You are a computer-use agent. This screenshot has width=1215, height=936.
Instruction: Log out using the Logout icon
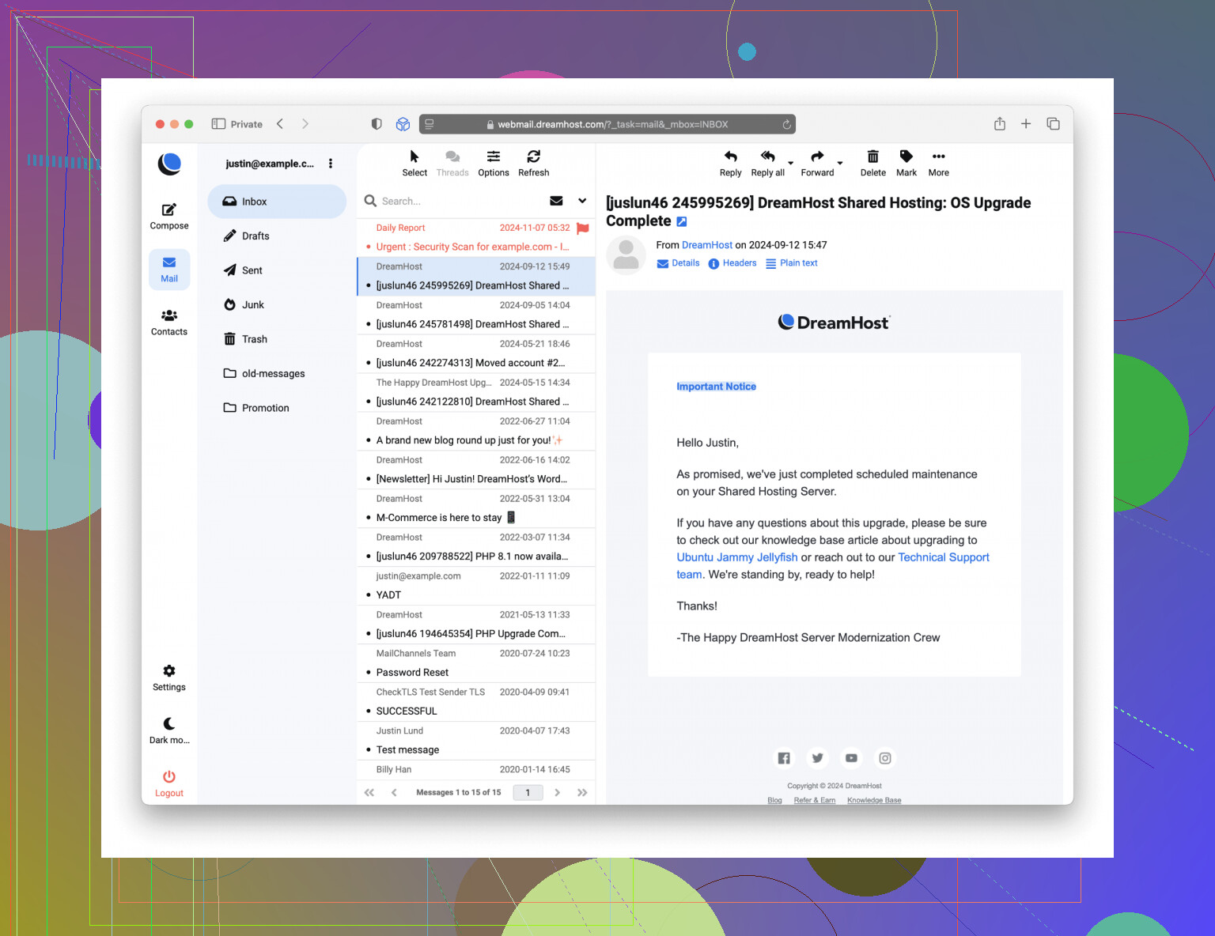coord(169,783)
